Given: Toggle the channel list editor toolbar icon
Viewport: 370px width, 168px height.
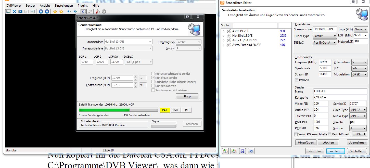Looking at the screenshot, I should [83, 11].
